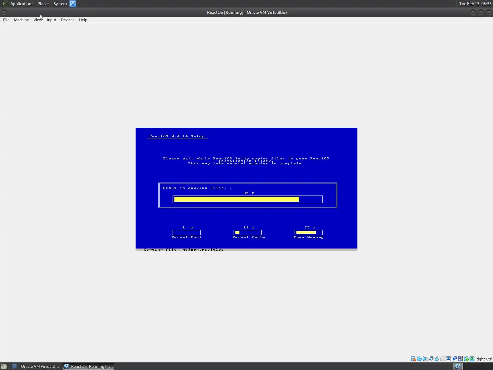Open the System menu in top panel
The image size is (493, 370).
60,4
